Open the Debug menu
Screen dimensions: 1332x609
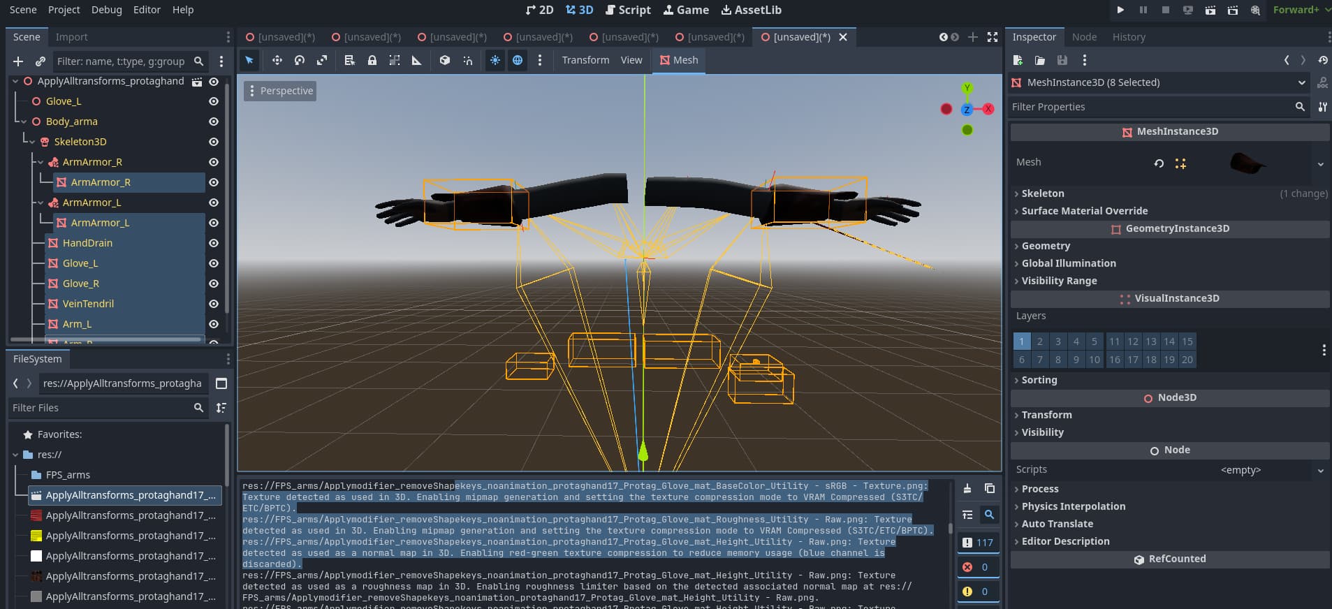(106, 10)
